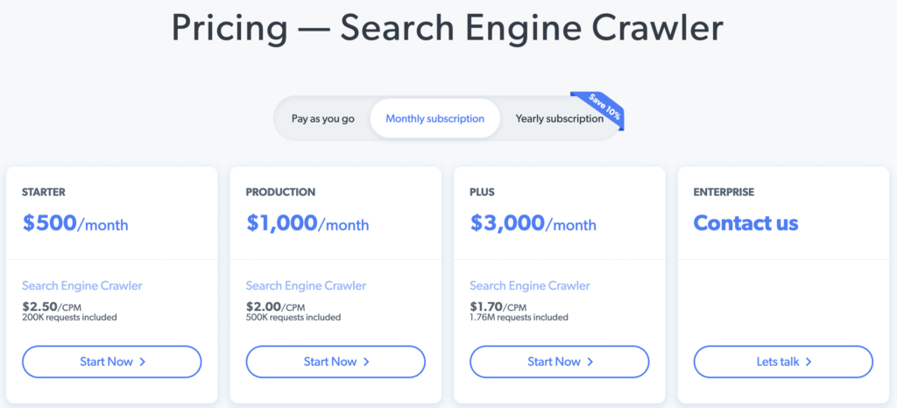Switch to Monthly subscription billing
897x408 pixels.
pyautogui.click(x=434, y=118)
